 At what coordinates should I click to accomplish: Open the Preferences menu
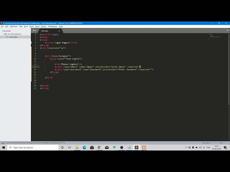click(53, 27)
